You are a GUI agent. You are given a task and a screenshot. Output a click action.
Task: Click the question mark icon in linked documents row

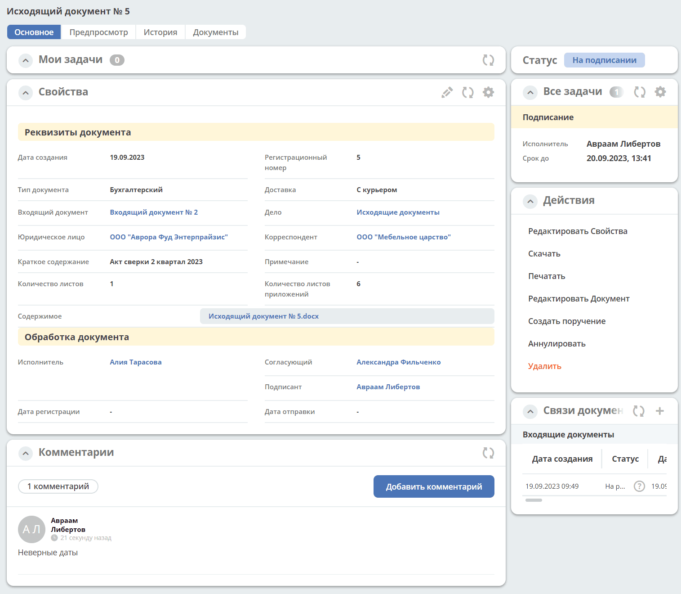[639, 486]
